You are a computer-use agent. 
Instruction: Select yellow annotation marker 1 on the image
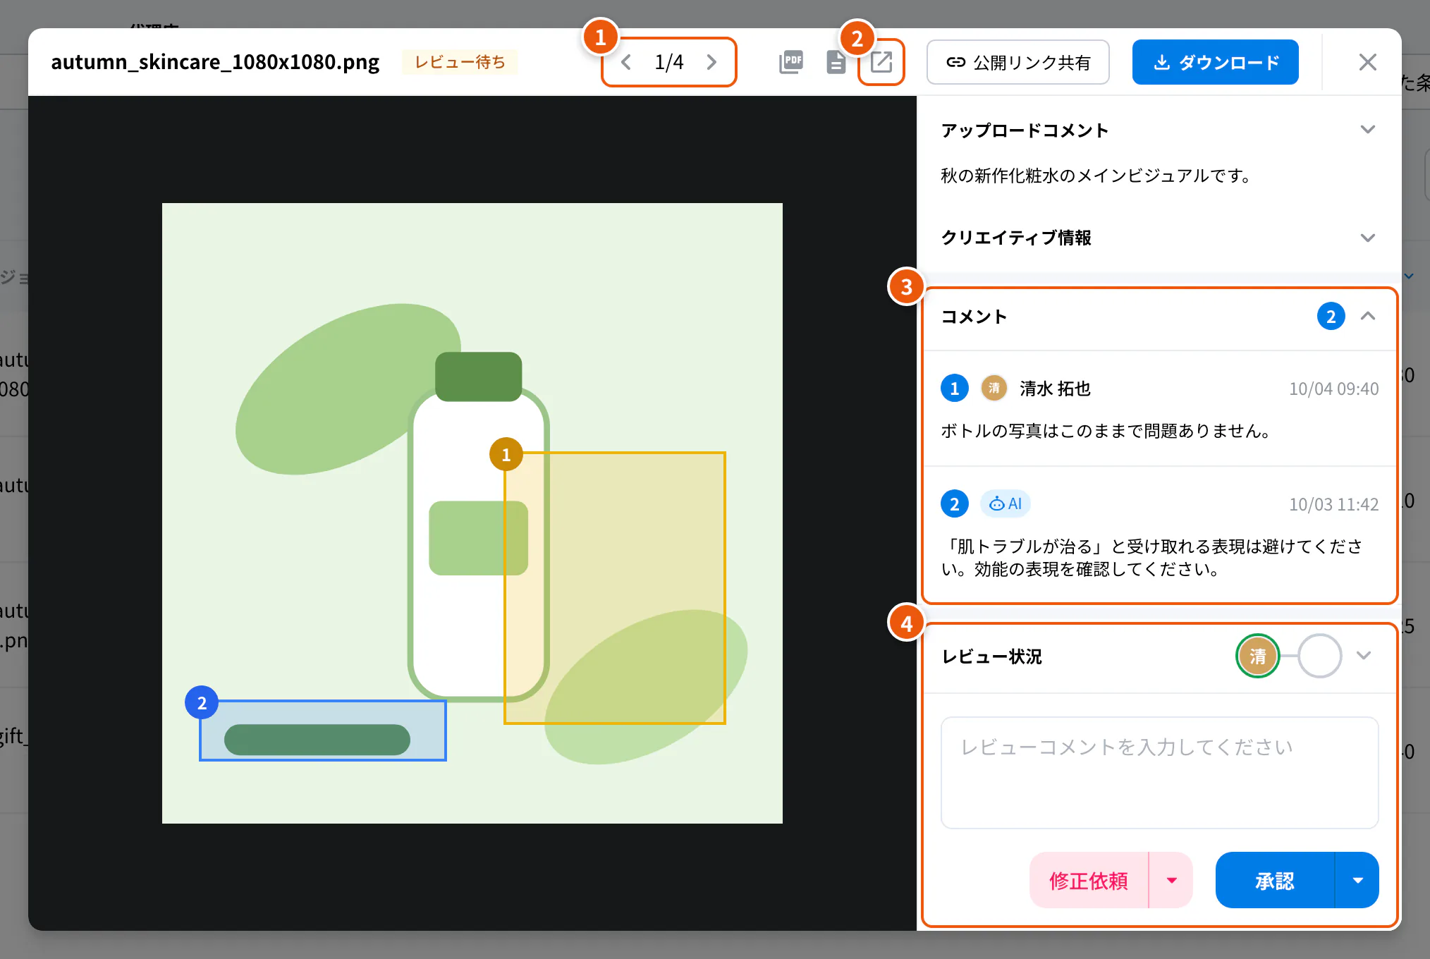pyautogui.click(x=506, y=455)
